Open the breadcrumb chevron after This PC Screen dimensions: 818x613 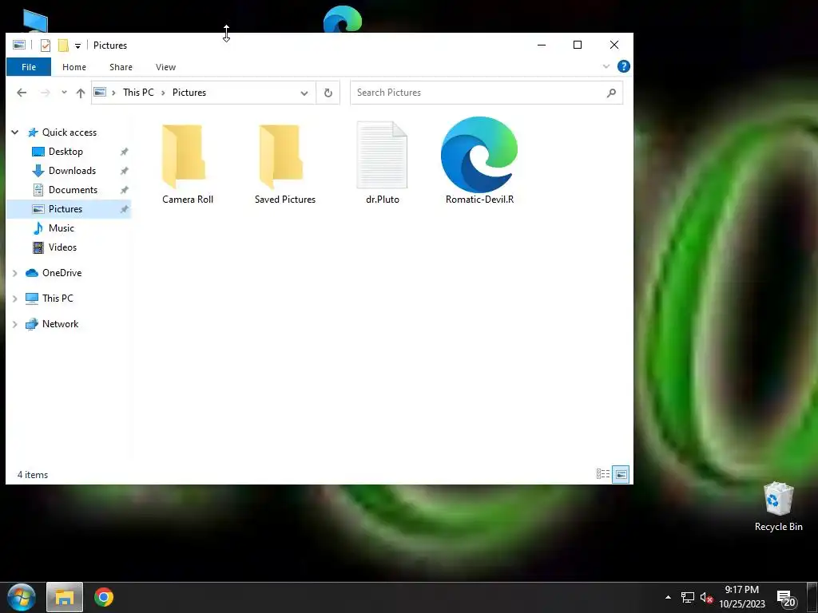tap(163, 93)
